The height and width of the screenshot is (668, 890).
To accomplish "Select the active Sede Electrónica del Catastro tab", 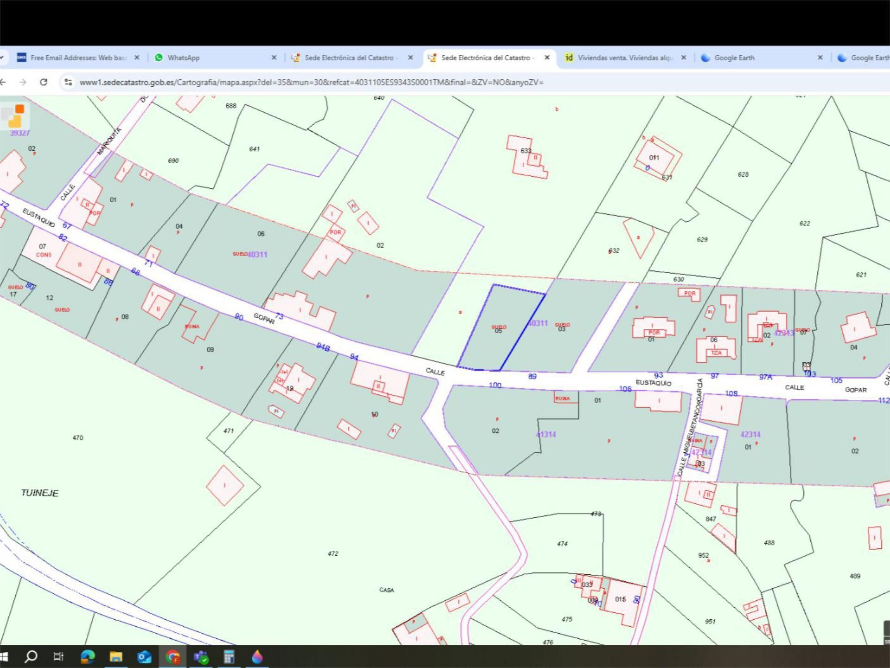I will tap(489, 57).
